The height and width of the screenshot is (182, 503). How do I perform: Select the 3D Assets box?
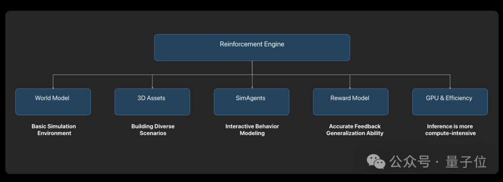(x=152, y=102)
